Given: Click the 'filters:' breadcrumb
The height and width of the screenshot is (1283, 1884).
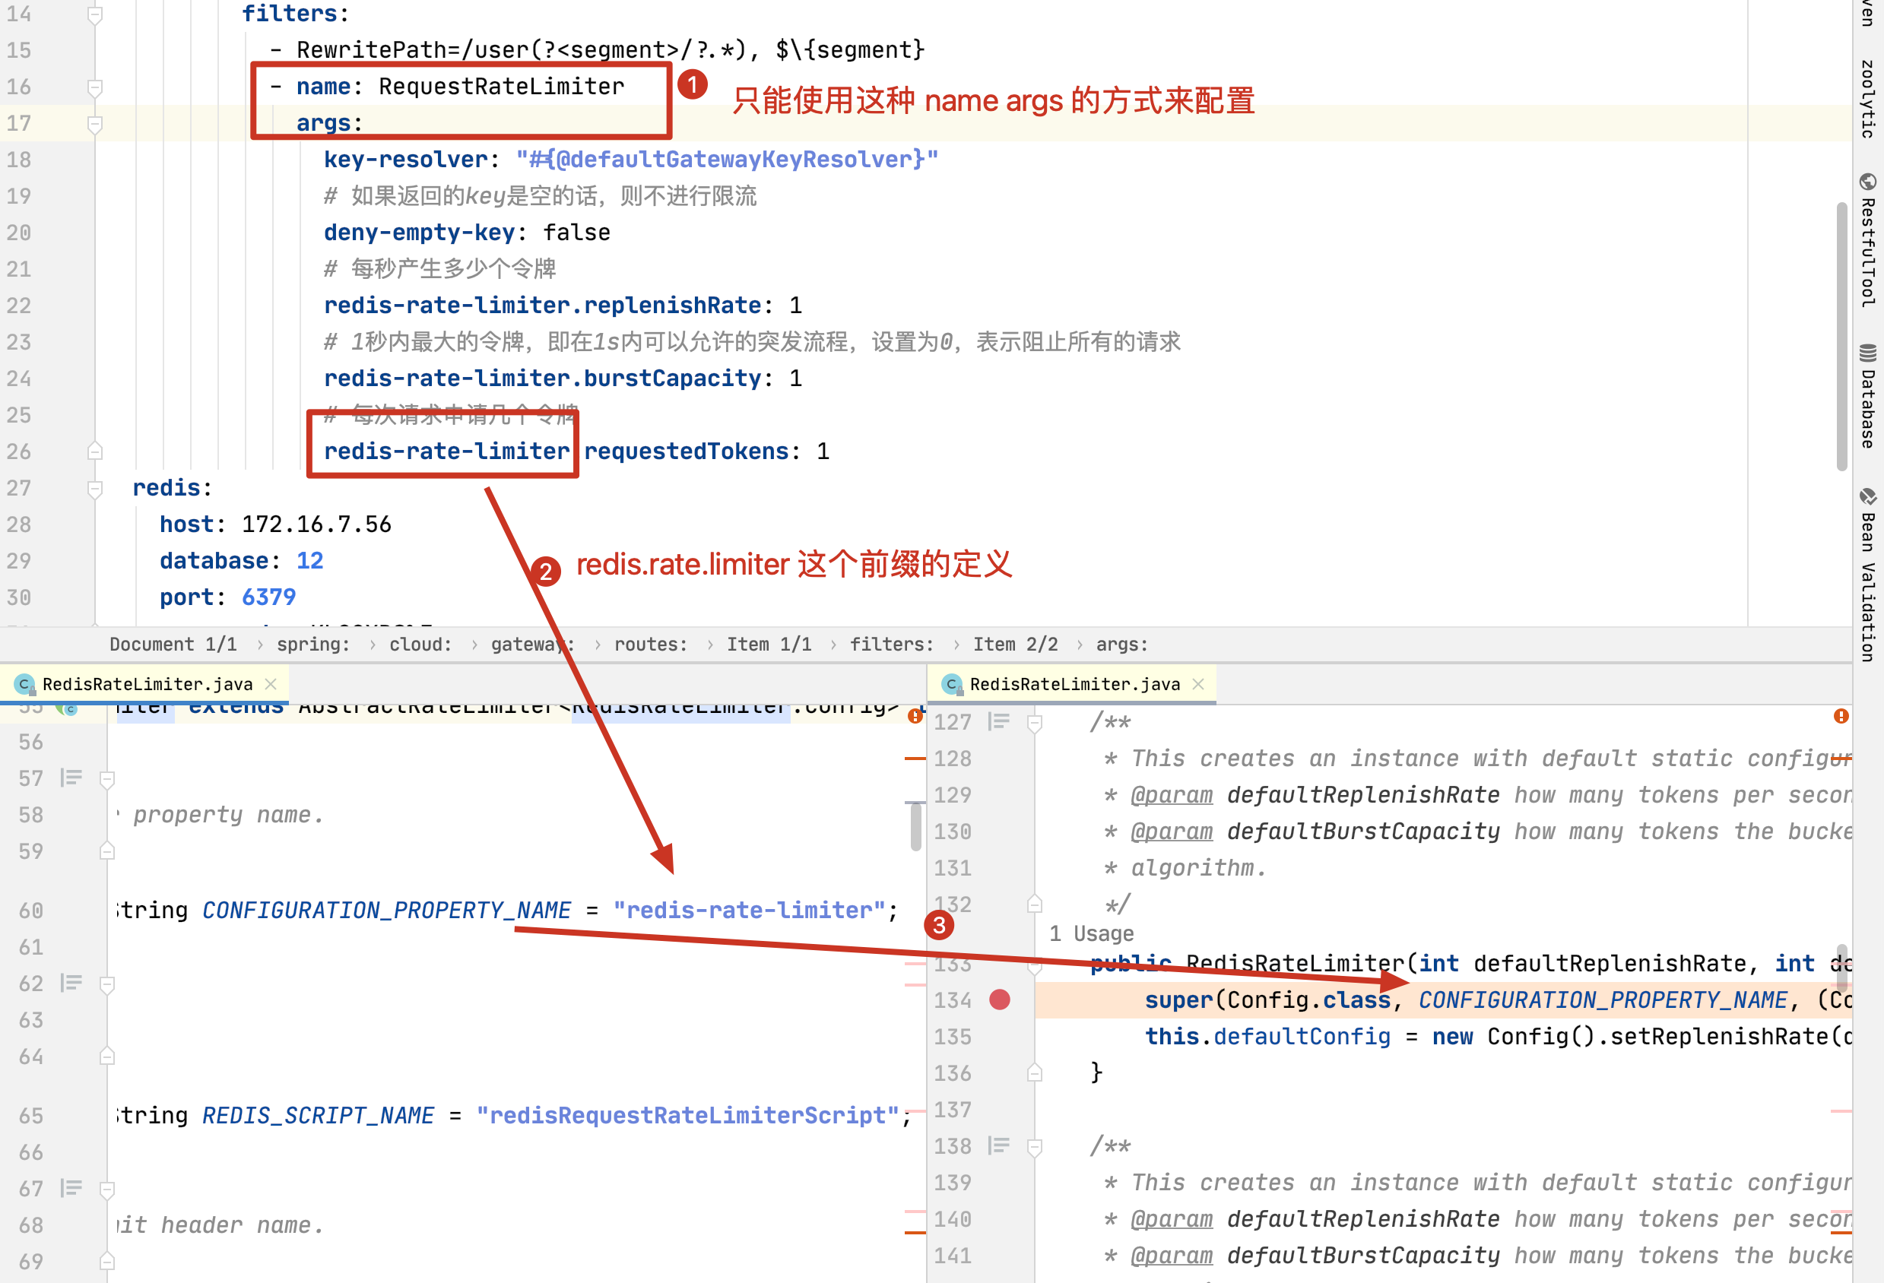Looking at the screenshot, I should tap(892, 645).
